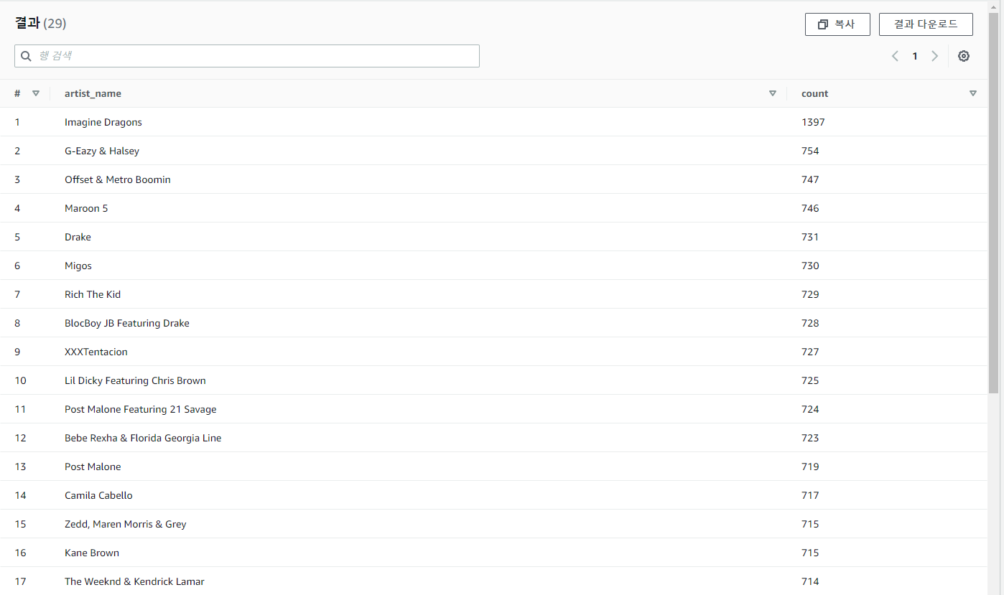Image resolution: width=1004 pixels, height=595 pixels.
Task: Click count value 754
Action: 810,151
